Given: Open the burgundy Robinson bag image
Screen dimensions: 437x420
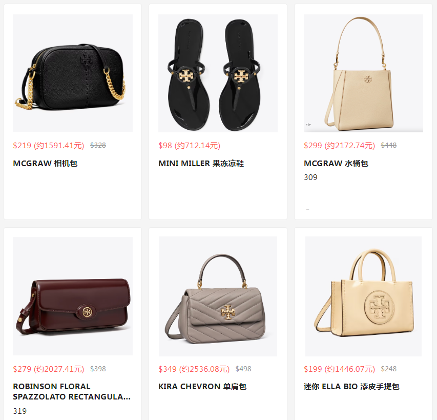Looking at the screenshot, I should 73,296.
